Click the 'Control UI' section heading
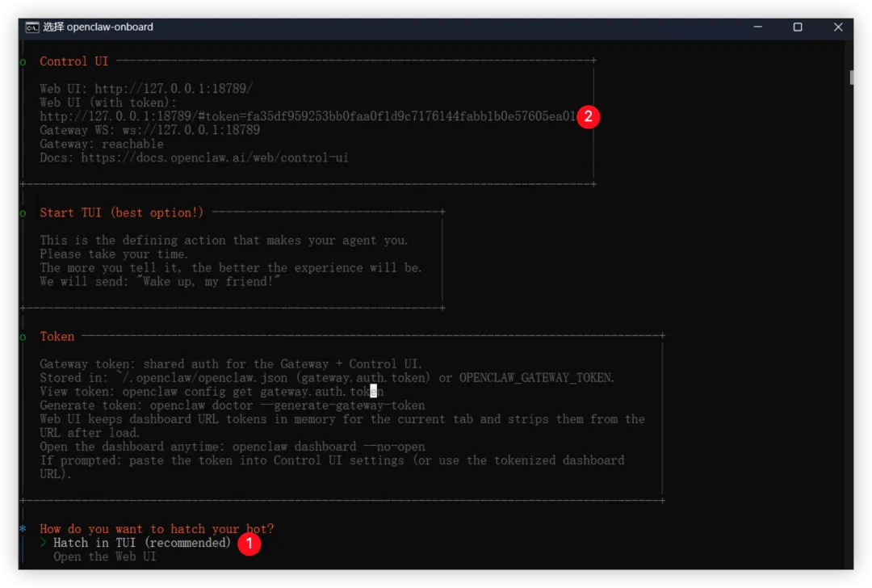 point(74,61)
